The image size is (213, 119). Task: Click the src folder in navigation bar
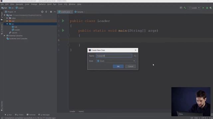[11, 8]
